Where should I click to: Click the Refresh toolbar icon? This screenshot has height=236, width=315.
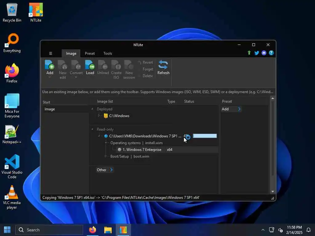(163, 65)
